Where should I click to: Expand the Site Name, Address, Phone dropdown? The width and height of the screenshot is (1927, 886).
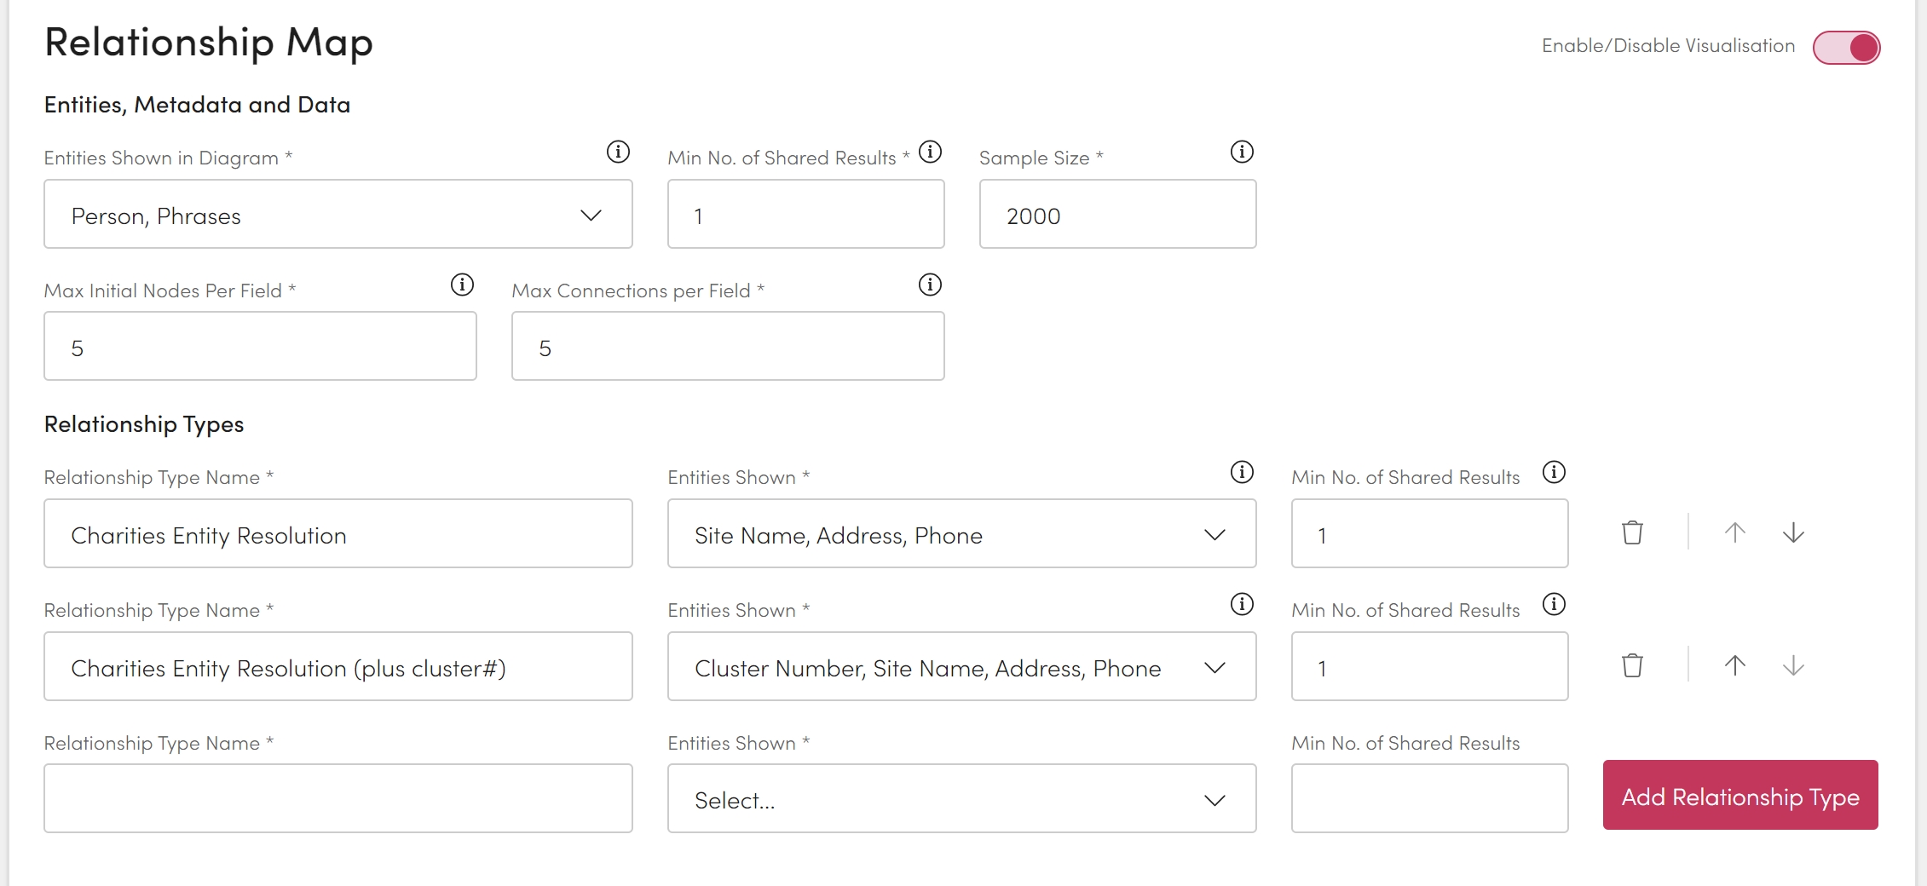[961, 534]
